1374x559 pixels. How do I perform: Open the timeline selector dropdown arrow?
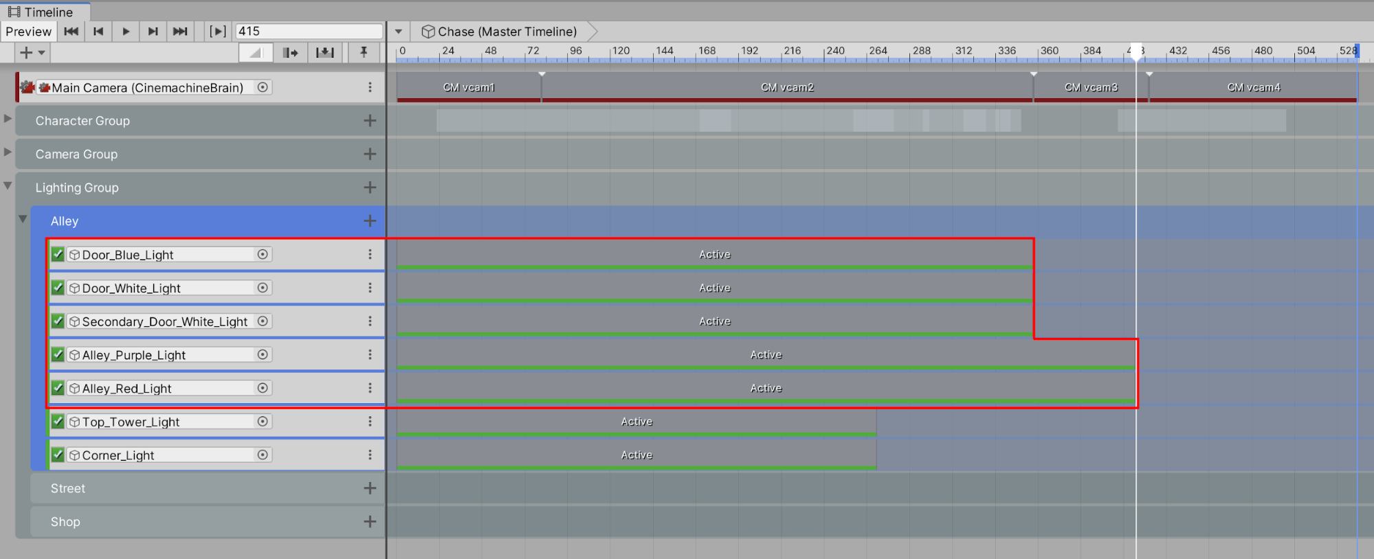click(399, 32)
